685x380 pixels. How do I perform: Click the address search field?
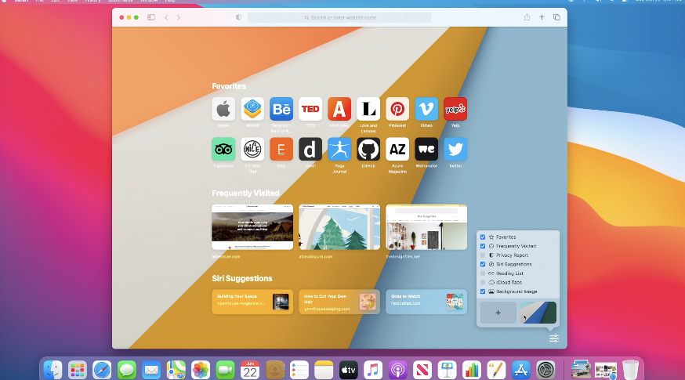point(339,17)
